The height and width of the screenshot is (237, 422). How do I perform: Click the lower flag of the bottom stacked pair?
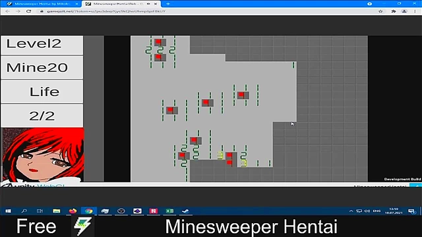(x=231, y=163)
